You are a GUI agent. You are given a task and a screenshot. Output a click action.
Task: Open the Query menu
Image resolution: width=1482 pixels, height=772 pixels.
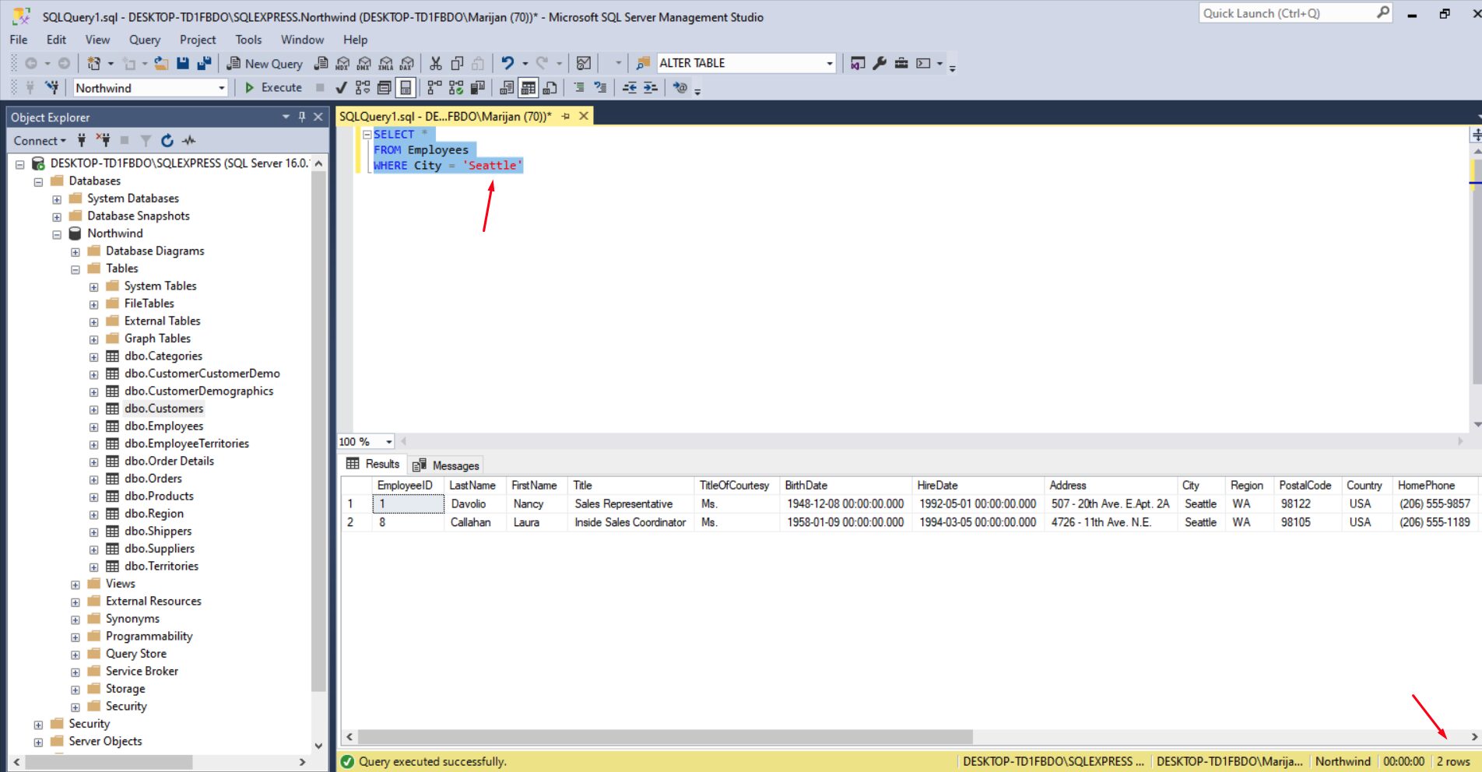(x=145, y=40)
